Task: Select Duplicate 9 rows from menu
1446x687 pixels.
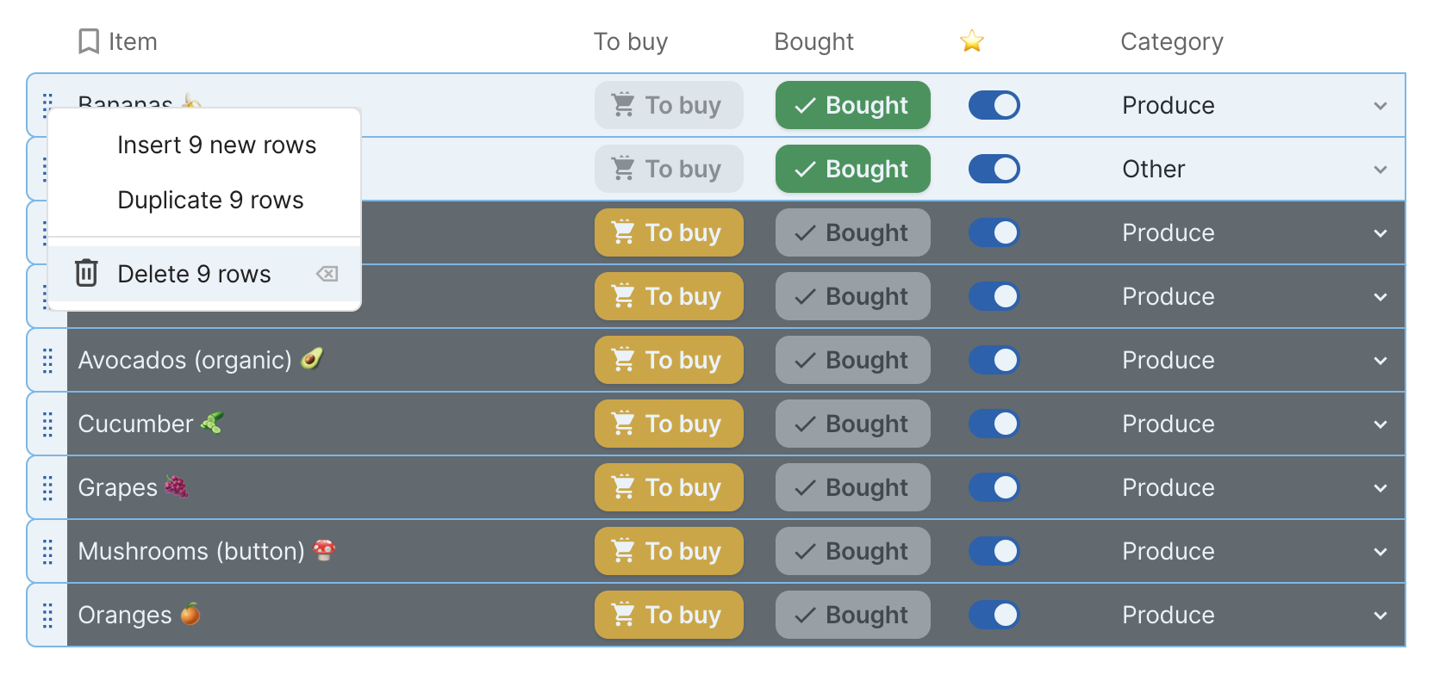Action: [x=210, y=200]
